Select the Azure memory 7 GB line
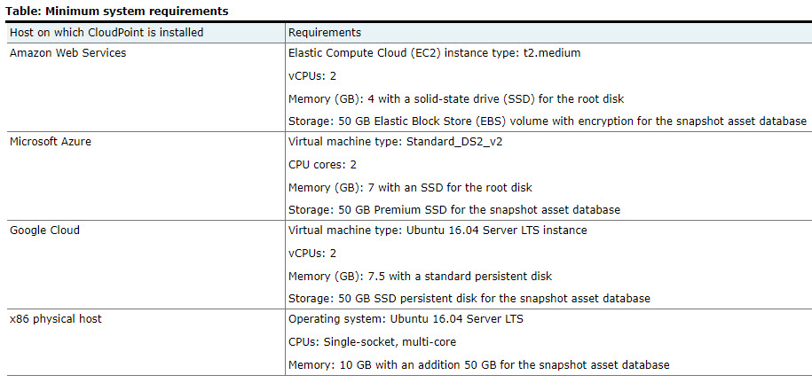 coord(410,187)
